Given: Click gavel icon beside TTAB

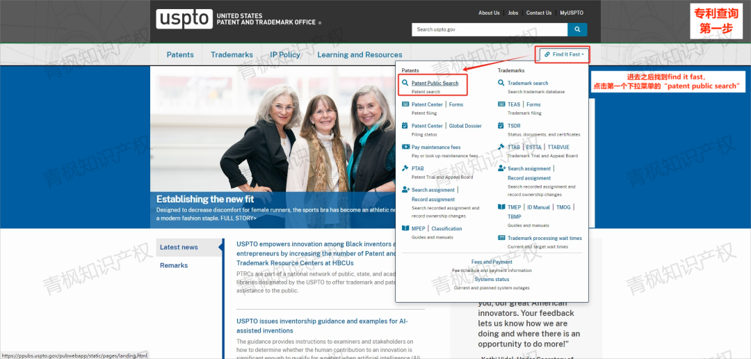Looking at the screenshot, I should pyautogui.click(x=501, y=147).
